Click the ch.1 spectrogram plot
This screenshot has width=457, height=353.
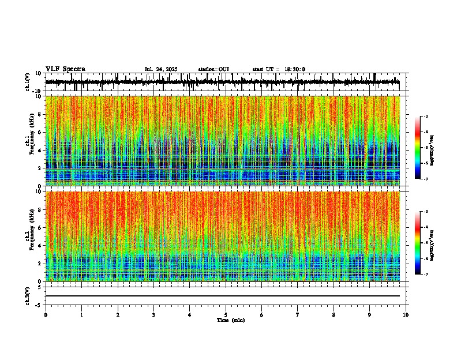pyautogui.click(x=223, y=141)
